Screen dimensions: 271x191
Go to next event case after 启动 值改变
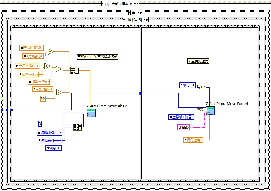[x=138, y=4]
